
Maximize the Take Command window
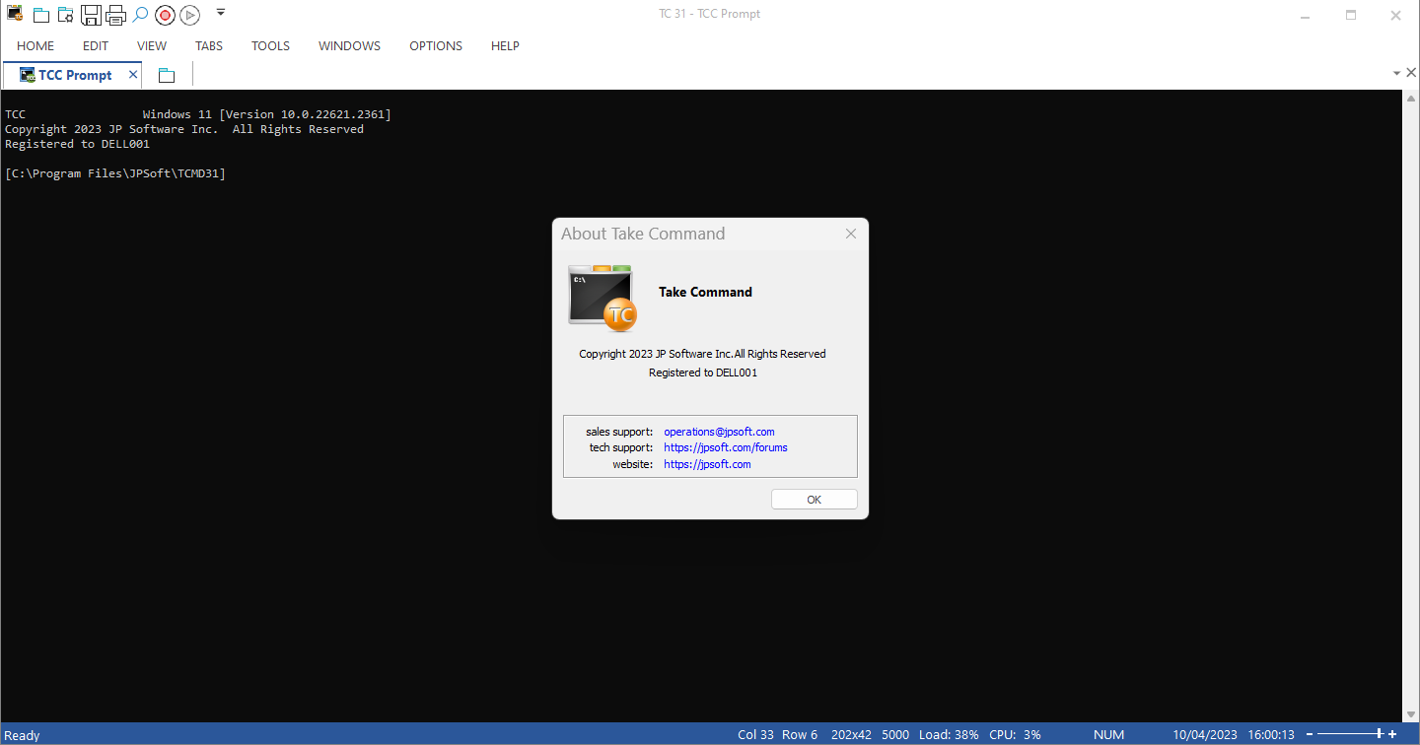point(1351,15)
